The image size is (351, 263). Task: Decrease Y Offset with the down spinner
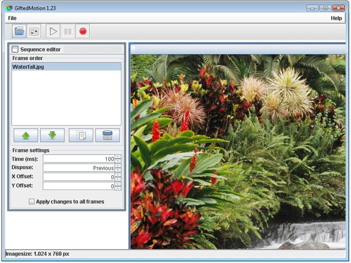(117, 188)
